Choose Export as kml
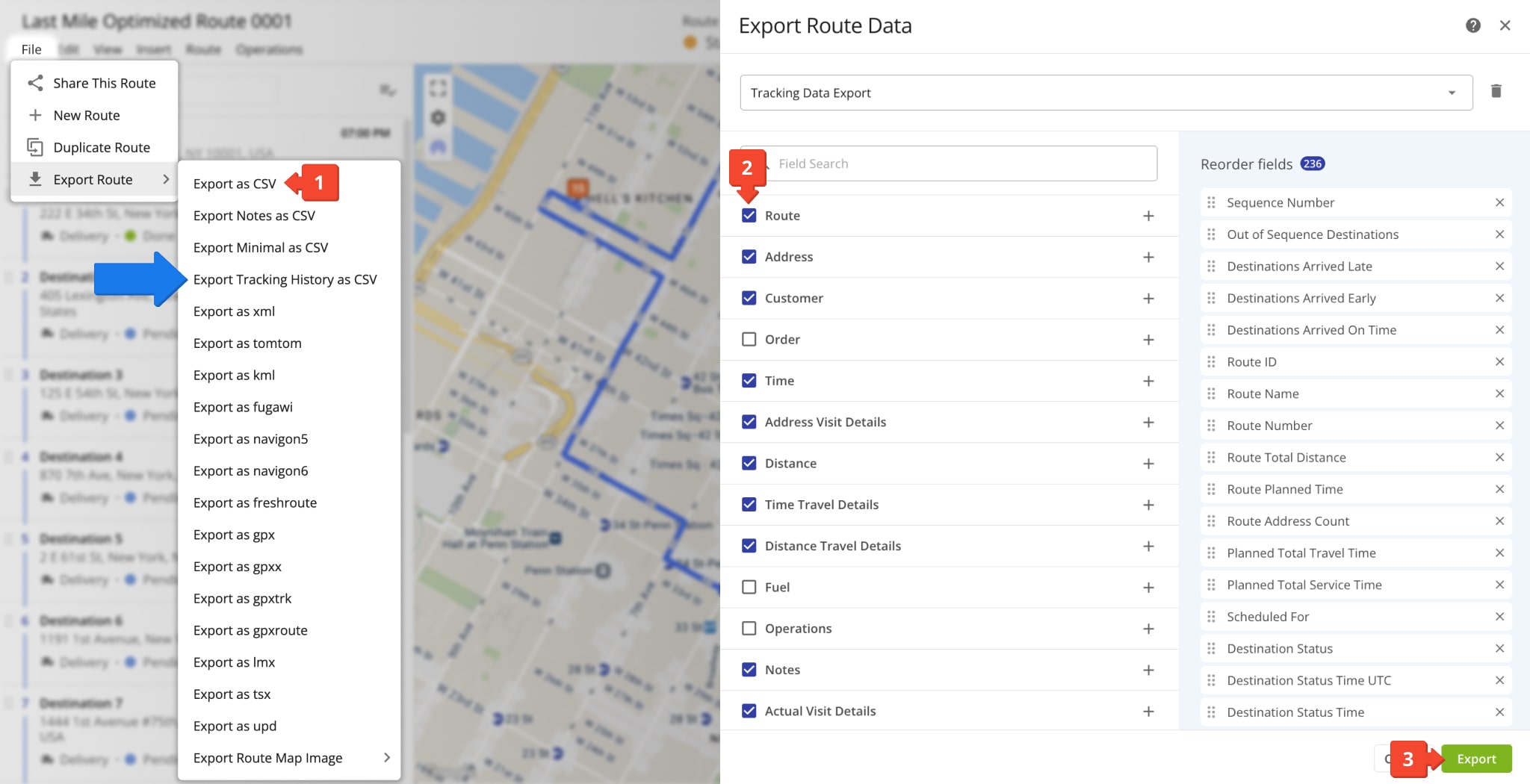The image size is (1530, 784). click(234, 375)
